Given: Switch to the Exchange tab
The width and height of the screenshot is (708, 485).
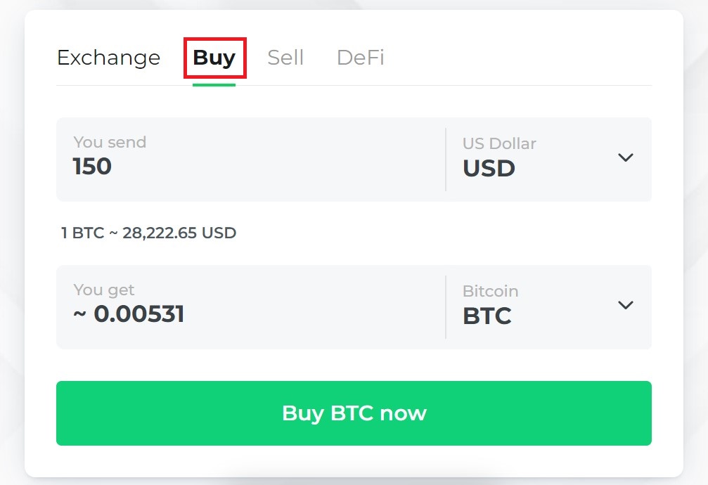Looking at the screenshot, I should click(108, 58).
